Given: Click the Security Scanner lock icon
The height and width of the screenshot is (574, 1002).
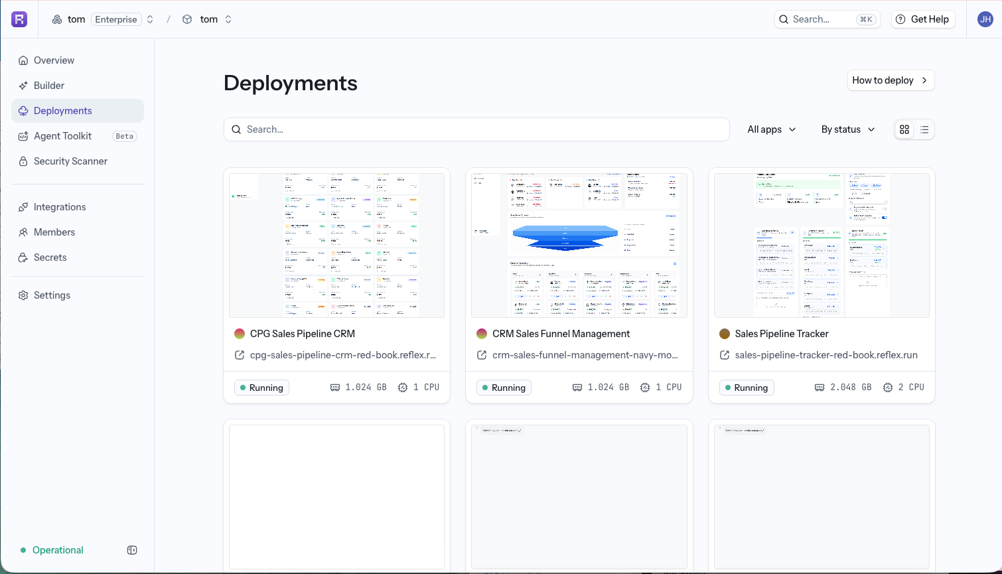Looking at the screenshot, I should [x=23, y=161].
